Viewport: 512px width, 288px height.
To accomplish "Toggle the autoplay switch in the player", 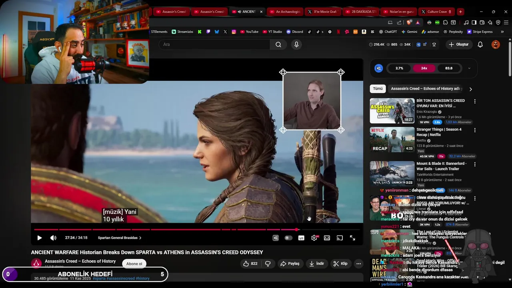I will [x=288, y=238].
